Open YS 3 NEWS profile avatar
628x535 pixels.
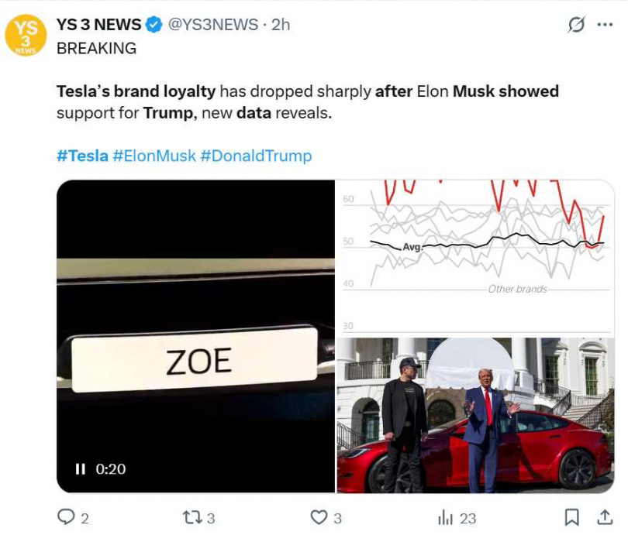click(26, 35)
